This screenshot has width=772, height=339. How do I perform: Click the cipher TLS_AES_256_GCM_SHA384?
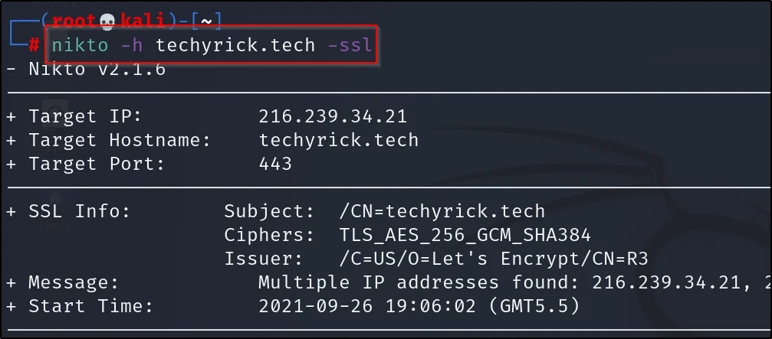465,235
